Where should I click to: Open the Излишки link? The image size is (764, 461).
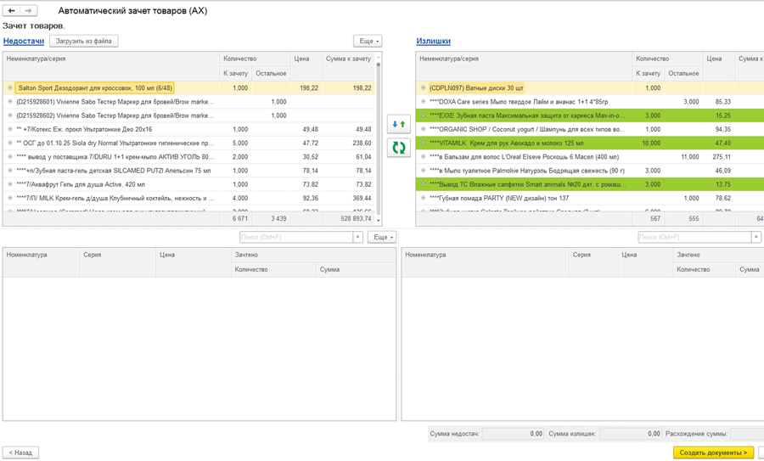coord(433,41)
